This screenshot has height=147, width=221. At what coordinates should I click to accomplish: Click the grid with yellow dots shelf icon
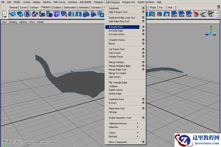tap(79, 14)
